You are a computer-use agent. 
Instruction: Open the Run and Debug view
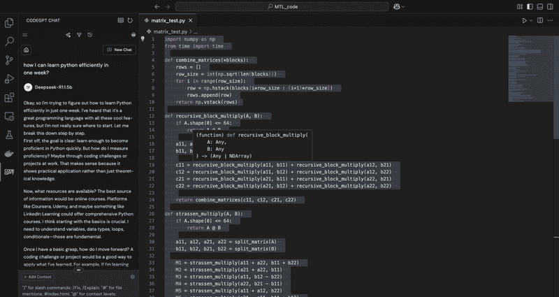pos(9,79)
